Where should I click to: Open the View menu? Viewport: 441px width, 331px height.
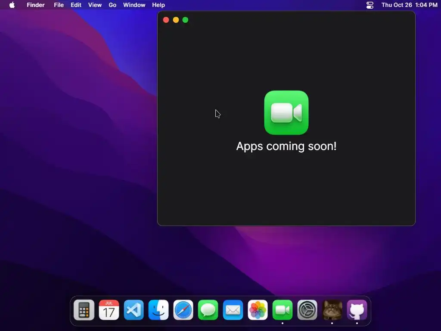point(95,5)
